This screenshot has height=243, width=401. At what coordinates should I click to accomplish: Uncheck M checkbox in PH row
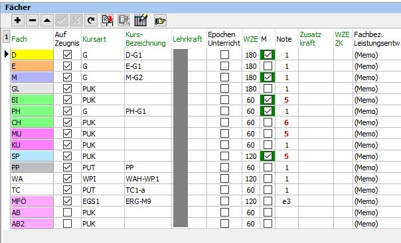click(x=268, y=111)
